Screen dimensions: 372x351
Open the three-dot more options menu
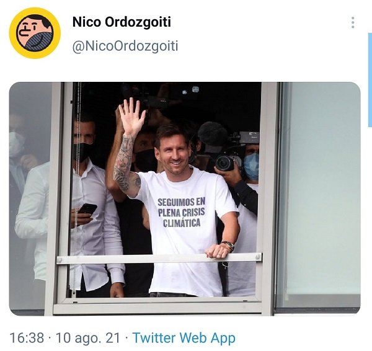point(353,22)
